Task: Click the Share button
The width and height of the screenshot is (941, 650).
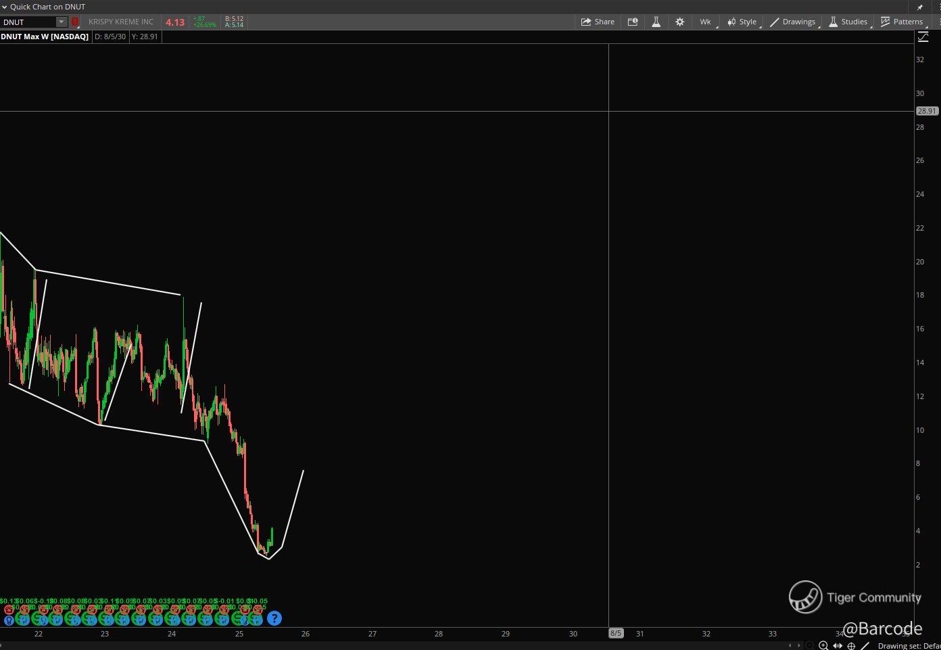Action: point(598,22)
